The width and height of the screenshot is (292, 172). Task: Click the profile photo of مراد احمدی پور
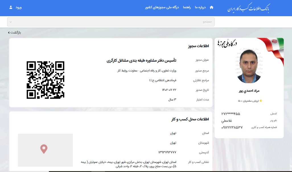tap(249, 66)
